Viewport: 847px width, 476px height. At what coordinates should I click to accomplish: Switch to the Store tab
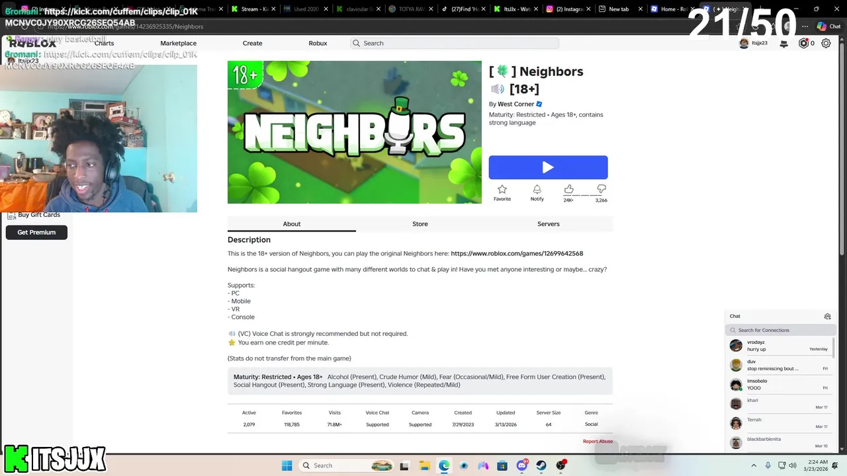[420, 224]
